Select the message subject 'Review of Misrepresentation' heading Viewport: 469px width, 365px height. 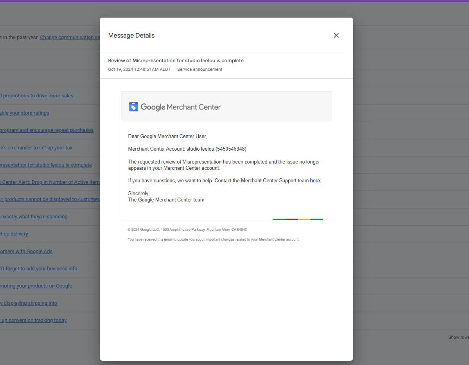tap(176, 61)
